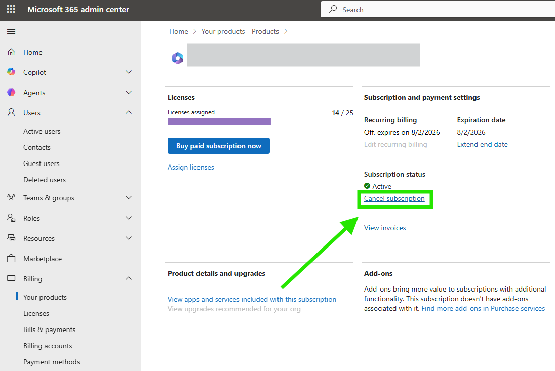Select Your products under Billing
The image size is (555, 371).
(x=45, y=297)
